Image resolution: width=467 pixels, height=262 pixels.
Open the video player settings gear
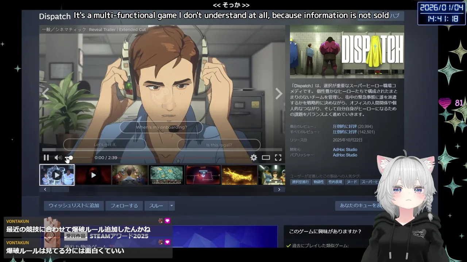254,158
